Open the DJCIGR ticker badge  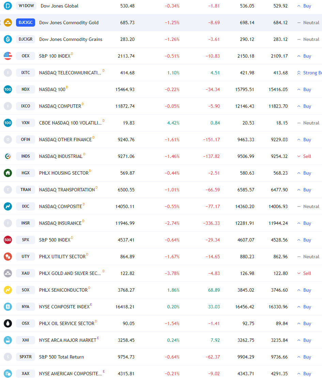pyautogui.click(x=26, y=39)
